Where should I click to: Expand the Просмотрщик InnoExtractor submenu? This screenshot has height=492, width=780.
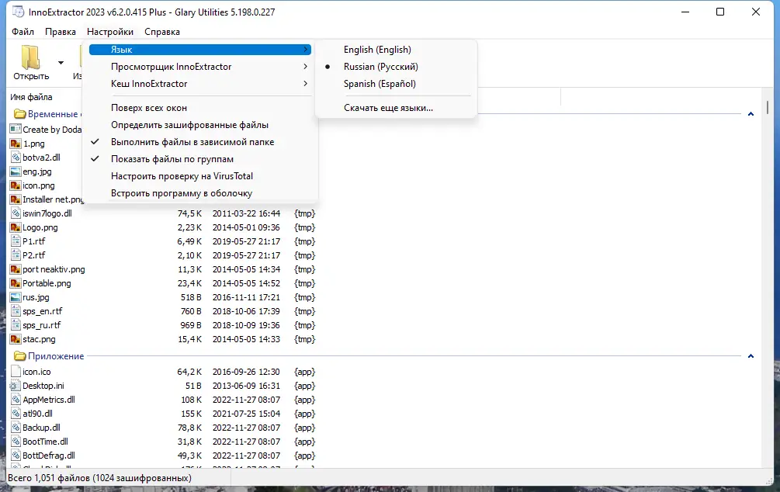tap(200, 67)
